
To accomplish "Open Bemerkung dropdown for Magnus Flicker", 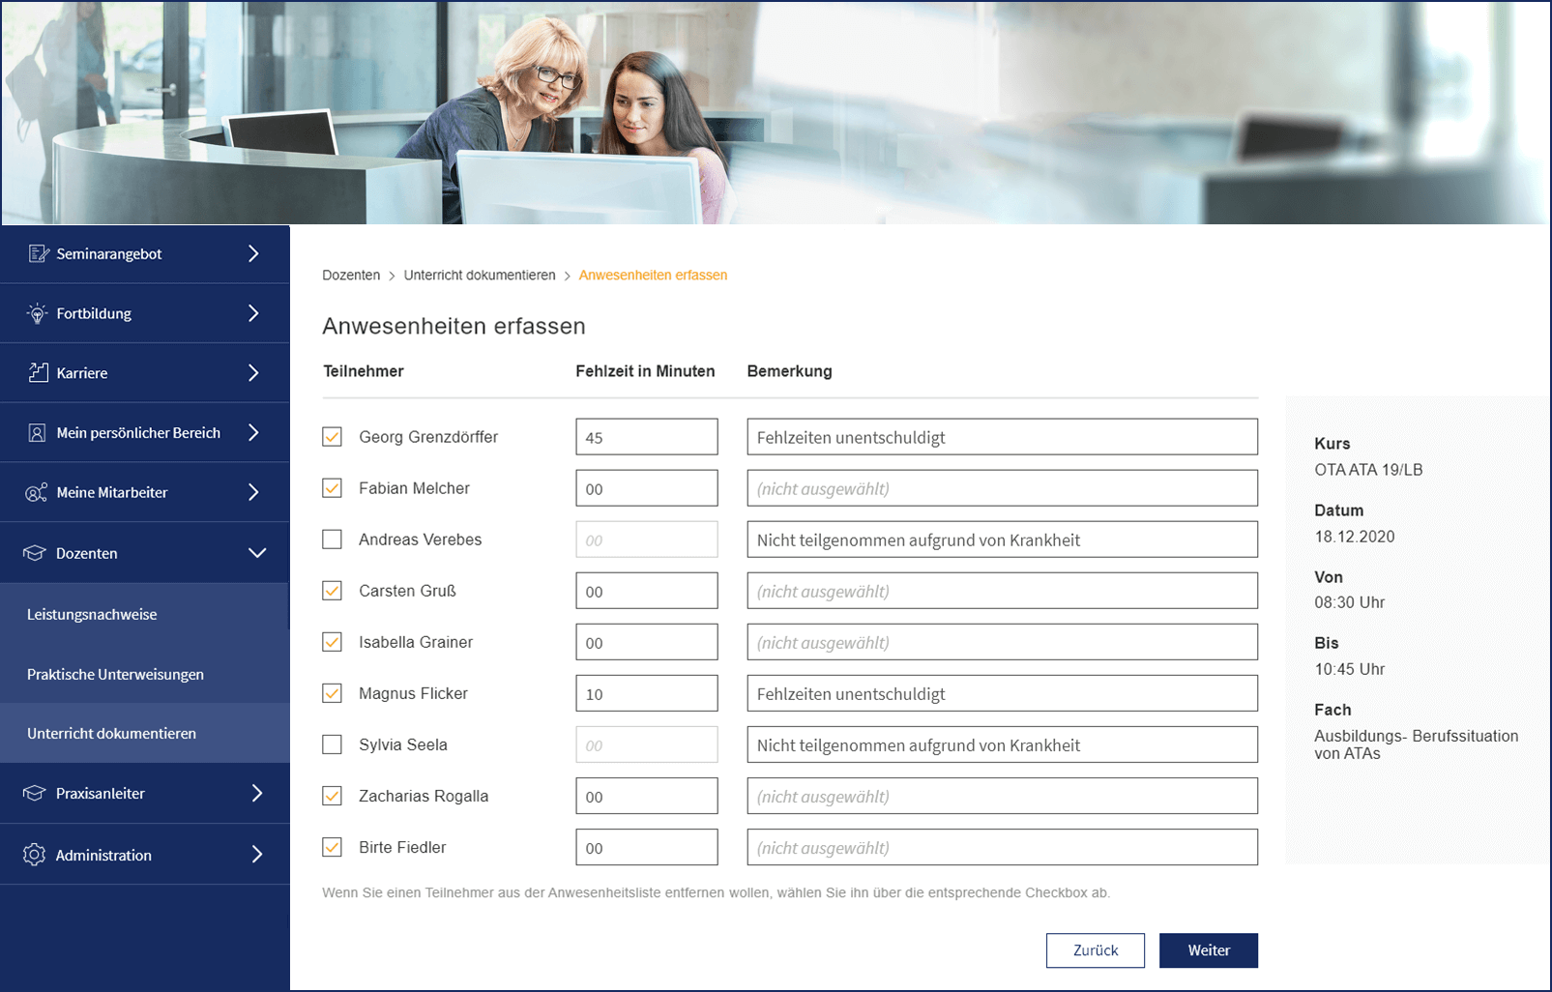I will point(1002,693).
